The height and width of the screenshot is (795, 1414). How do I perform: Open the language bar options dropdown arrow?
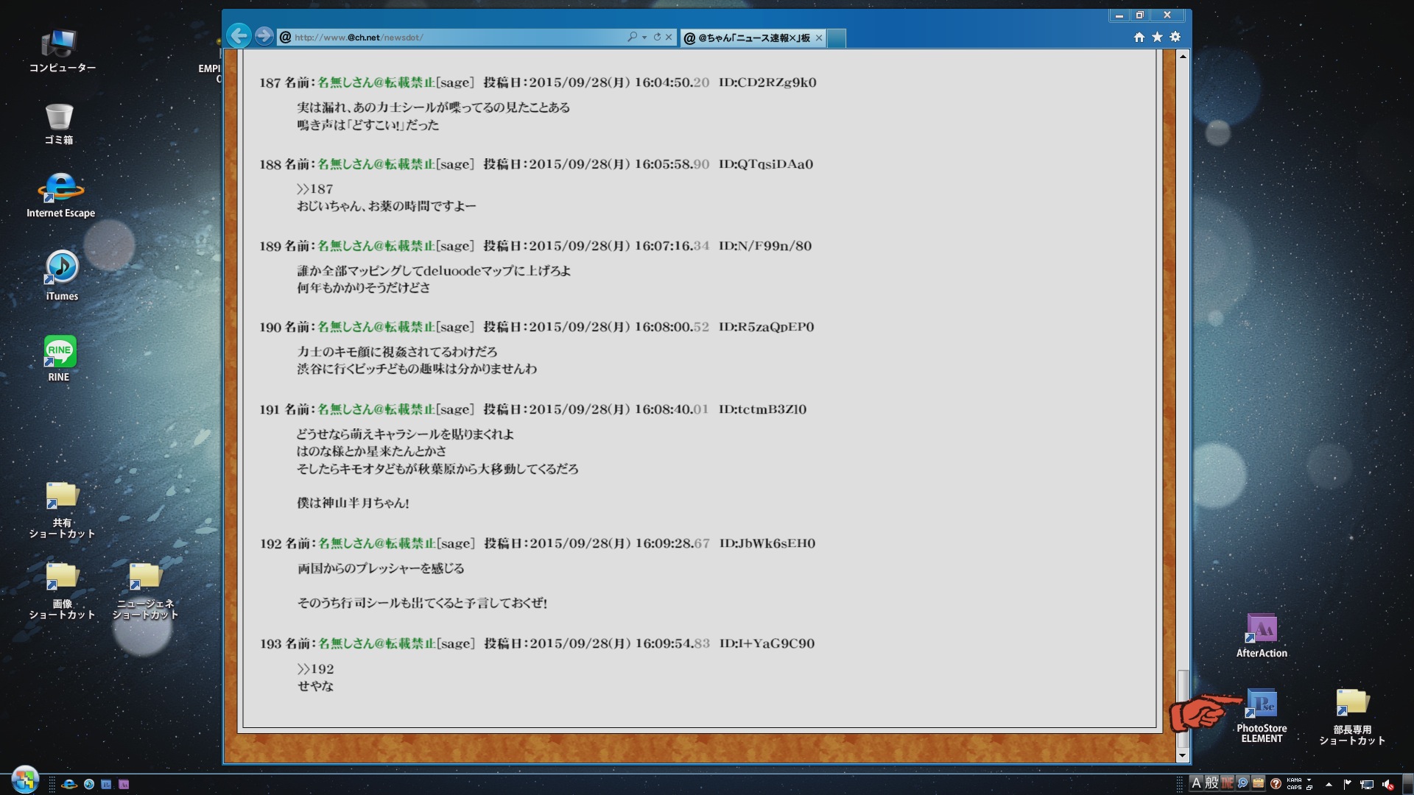pyautogui.click(x=1309, y=780)
